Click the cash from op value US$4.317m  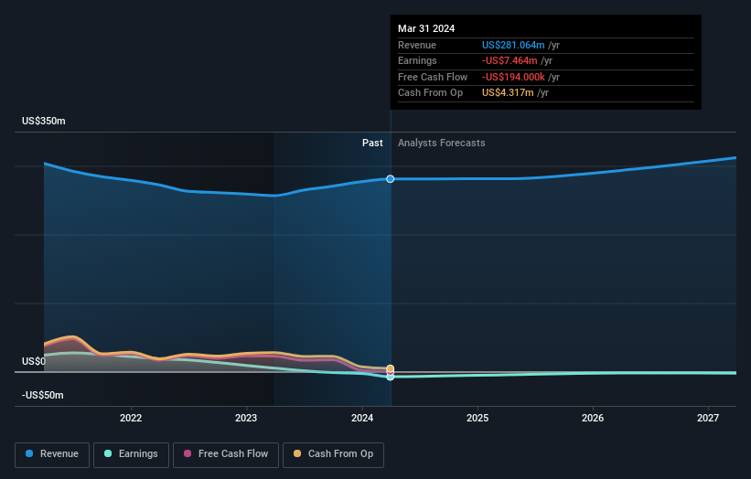(508, 93)
